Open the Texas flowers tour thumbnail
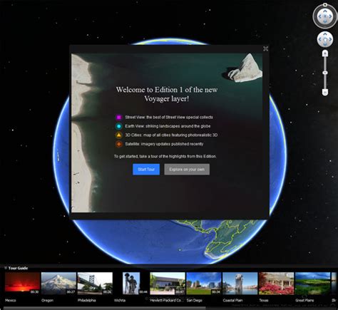Screen dimensions: 338x310 pyautogui.click(x=277, y=284)
